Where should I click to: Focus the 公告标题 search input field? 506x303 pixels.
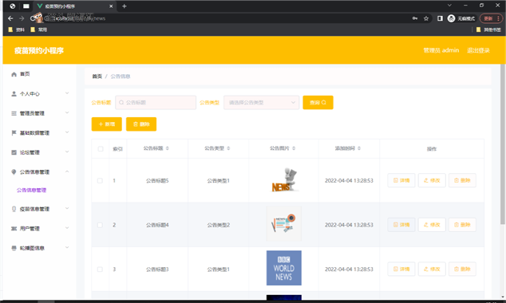click(156, 103)
